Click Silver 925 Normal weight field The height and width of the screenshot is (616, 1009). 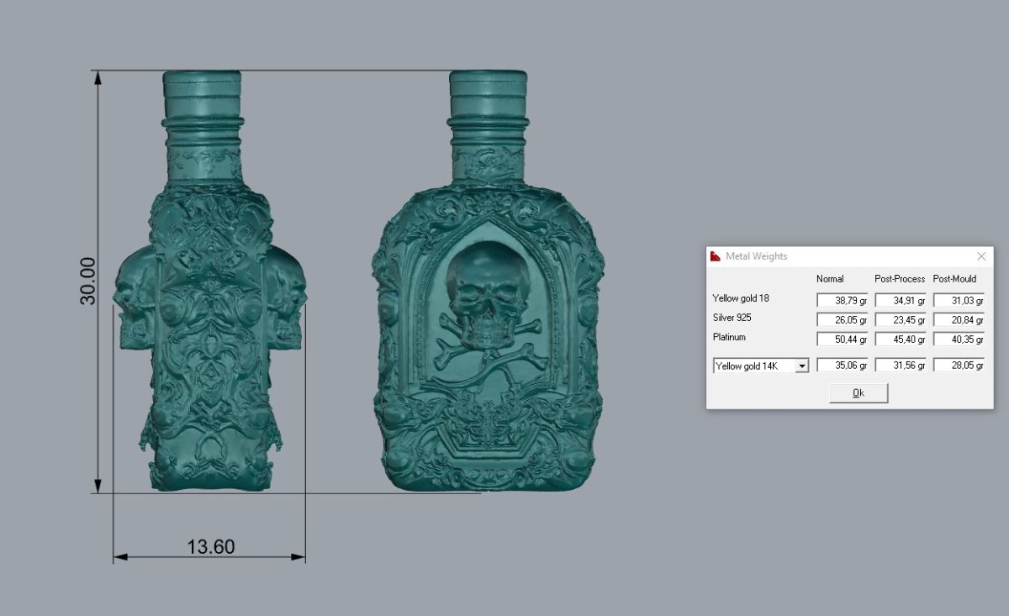coord(843,319)
